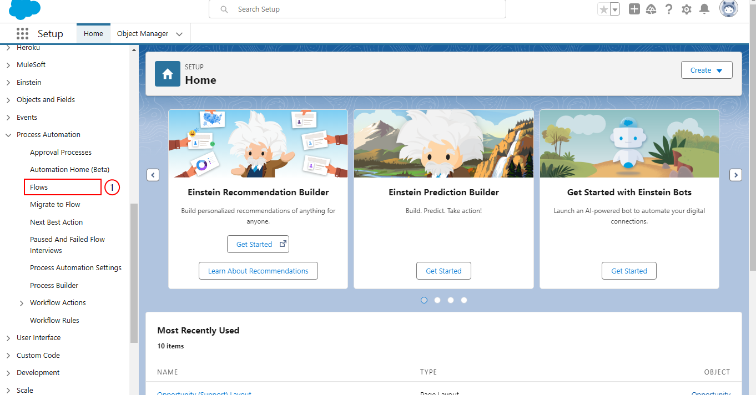Select the second carousel page dot

(x=437, y=300)
